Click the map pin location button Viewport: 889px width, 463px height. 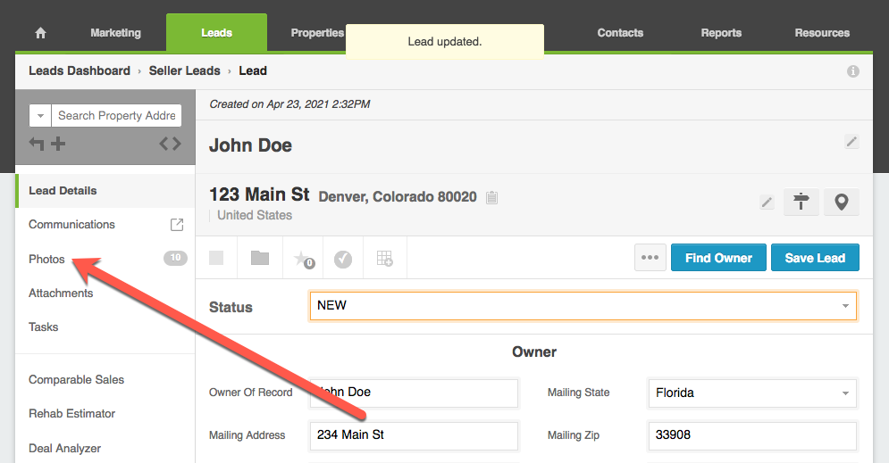841,203
